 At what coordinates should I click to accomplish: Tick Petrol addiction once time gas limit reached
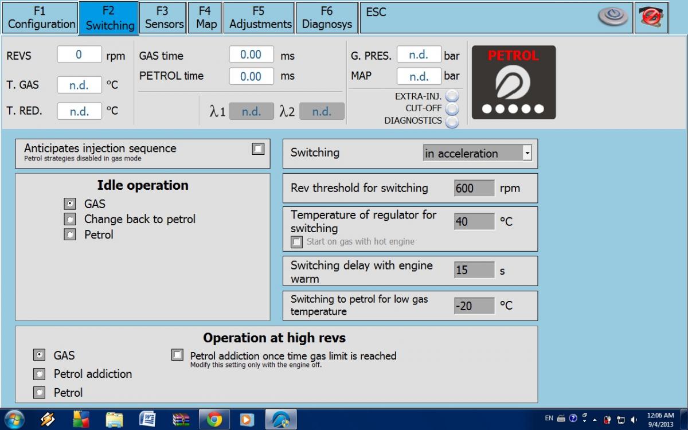coord(177,355)
